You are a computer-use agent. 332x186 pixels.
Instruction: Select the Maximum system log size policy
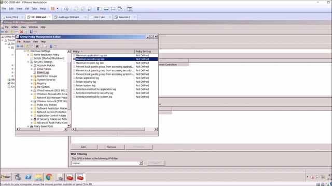click(x=90, y=63)
